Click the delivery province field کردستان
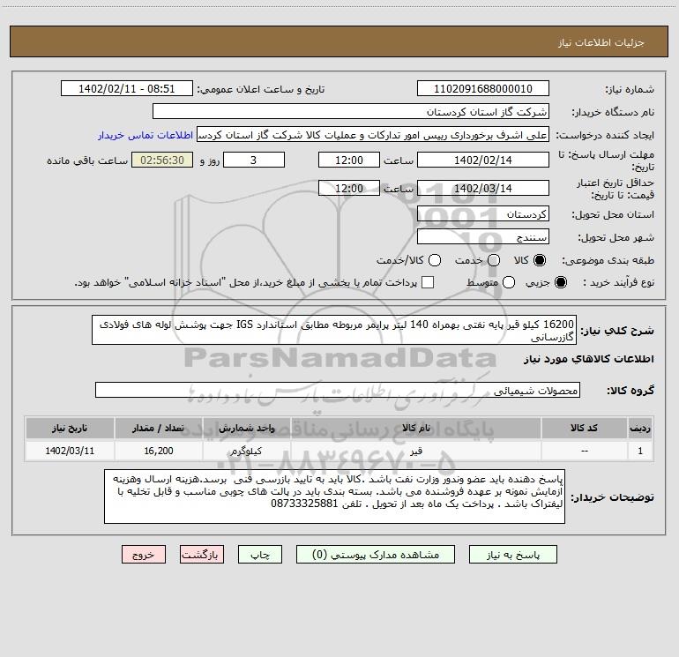The image size is (679, 657). point(483,214)
